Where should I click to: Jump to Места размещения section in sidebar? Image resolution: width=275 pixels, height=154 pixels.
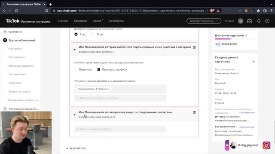tap(21, 66)
